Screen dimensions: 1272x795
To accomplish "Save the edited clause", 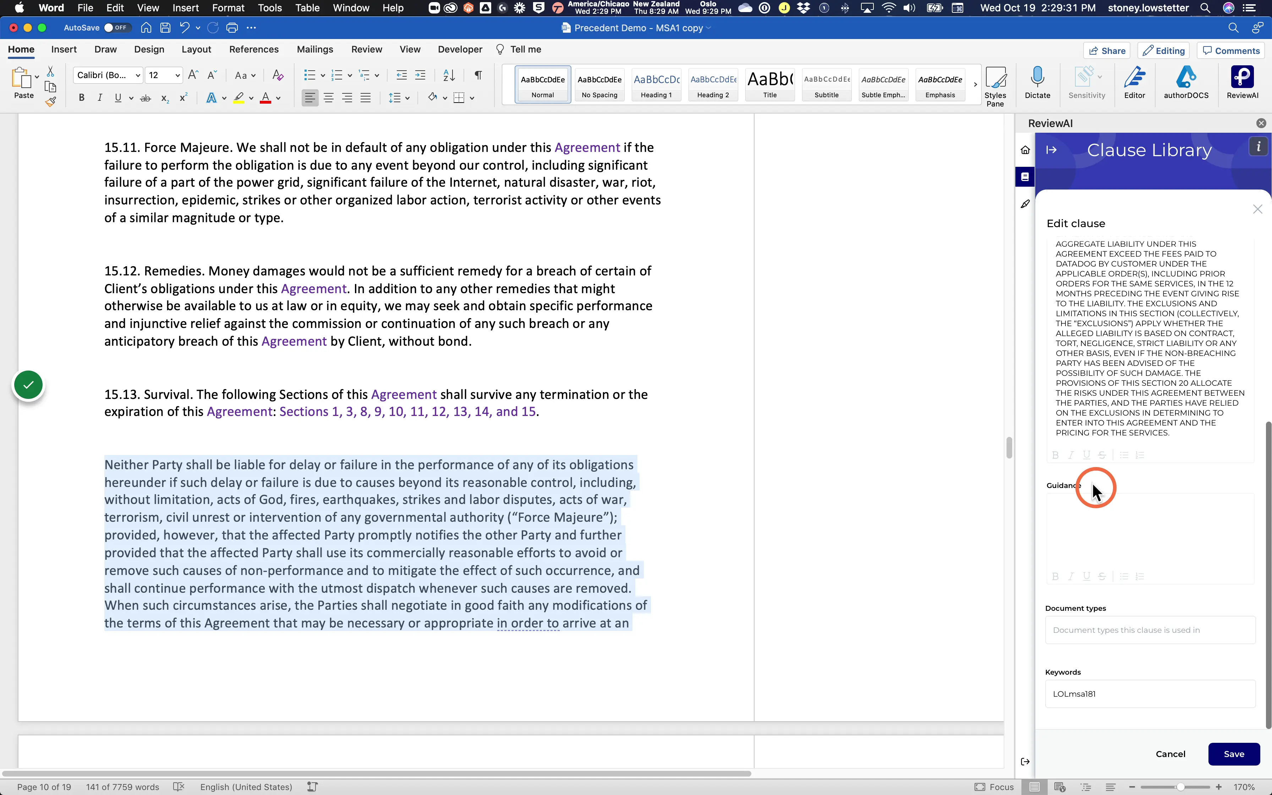I will [1234, 754].
